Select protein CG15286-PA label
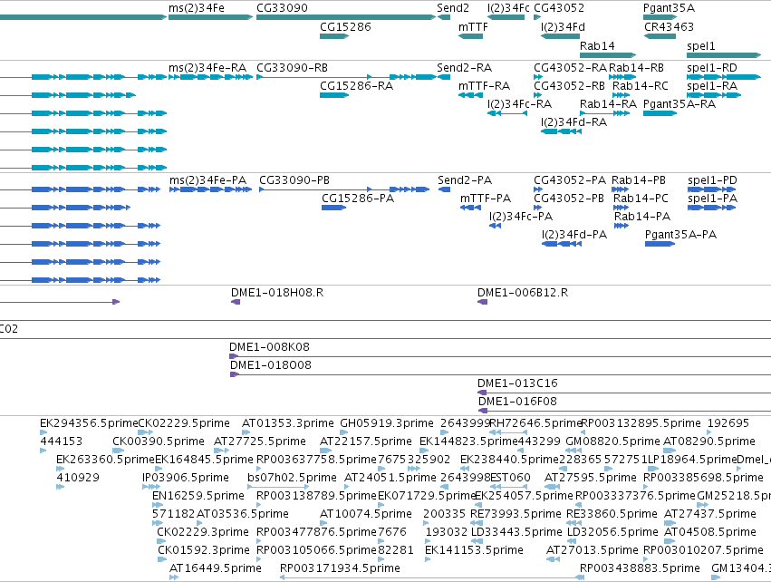This screenshot has width=771, height=582. coord(358,199)
